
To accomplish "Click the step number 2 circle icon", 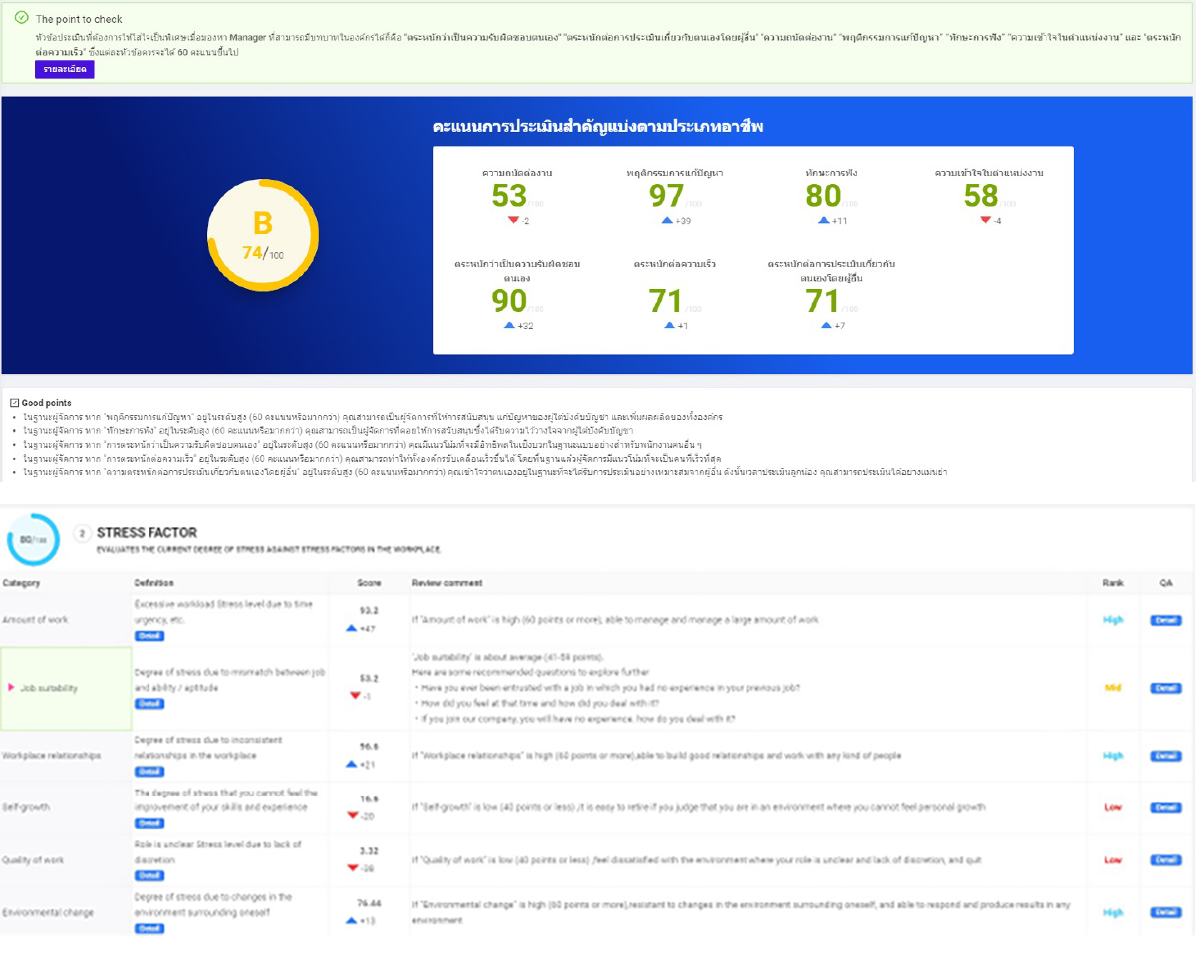I will click(82, 533).
